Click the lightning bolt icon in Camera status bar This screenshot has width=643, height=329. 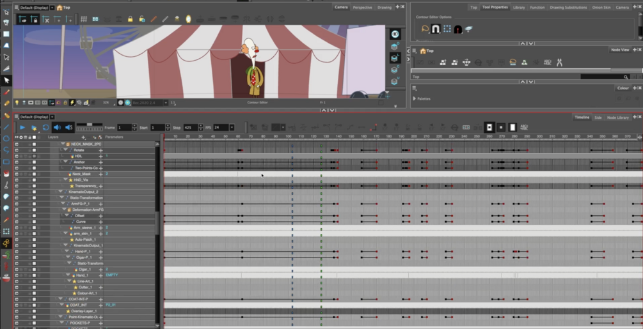point(72,103)
